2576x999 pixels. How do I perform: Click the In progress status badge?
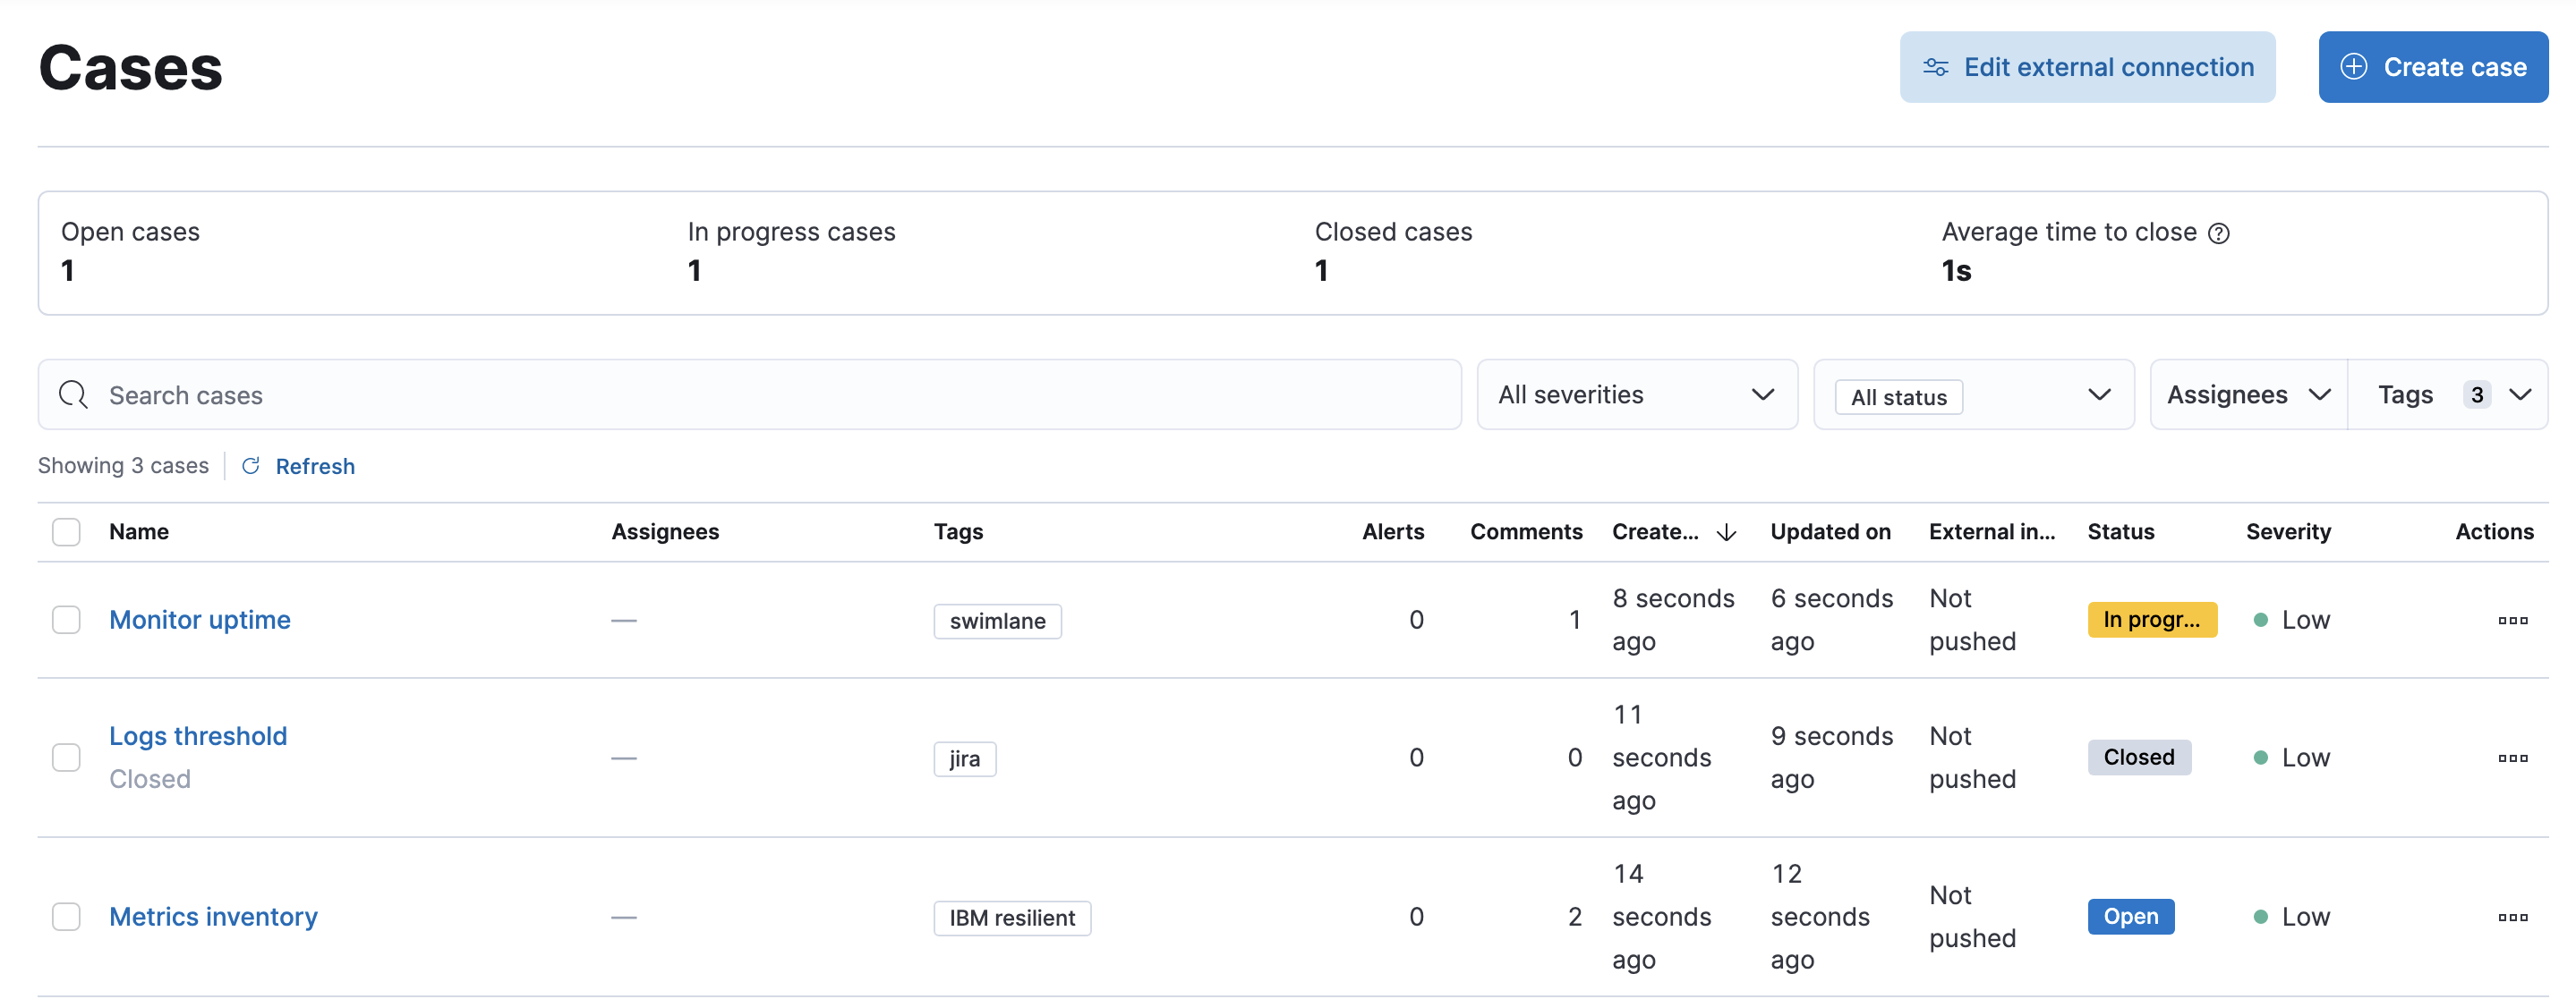click(x=2151, y=621)
